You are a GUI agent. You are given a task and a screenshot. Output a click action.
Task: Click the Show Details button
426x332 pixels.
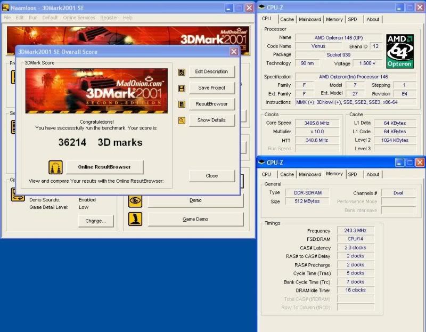(211, 120)
